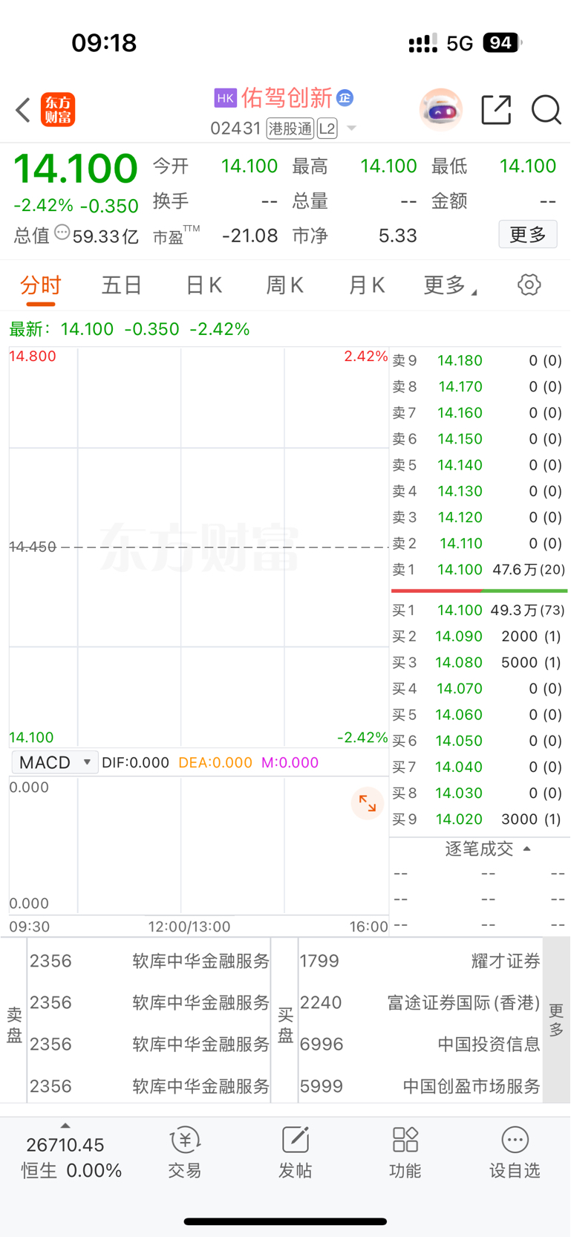
Task: Open the MACD indicator dropdown
Action: (x=55, y=762)
